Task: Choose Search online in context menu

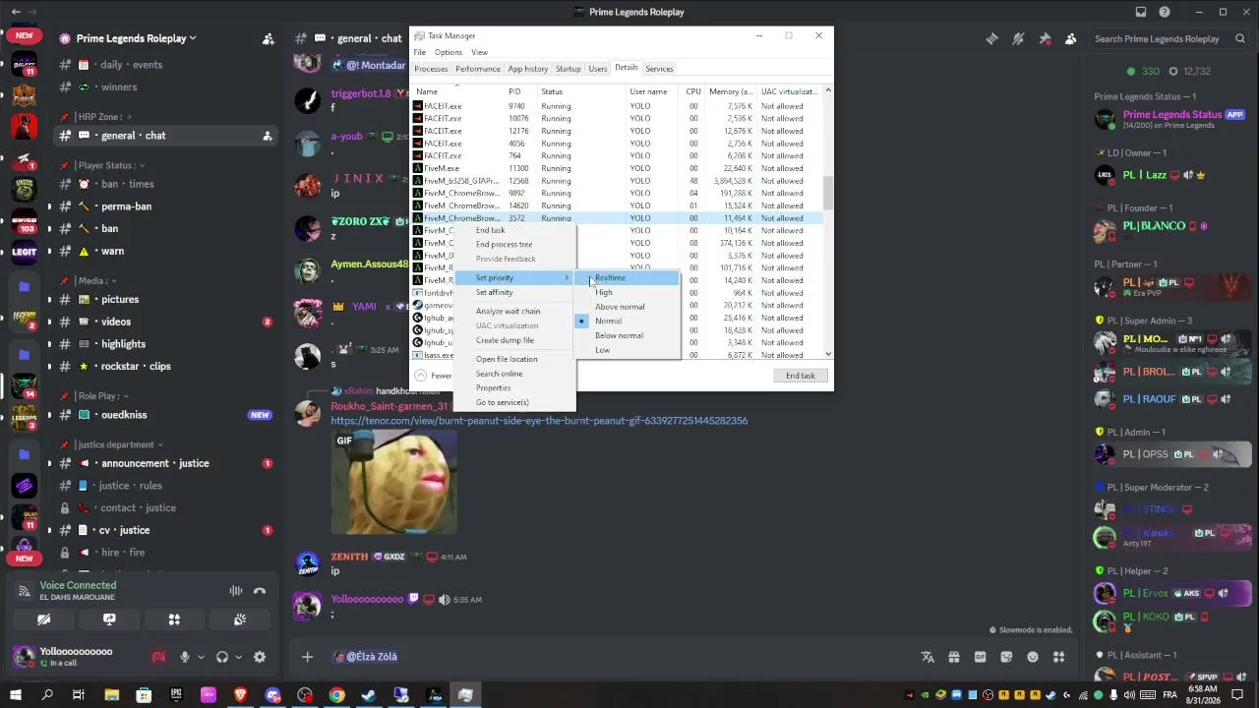Action: pyautogui.click(x=513, y=374)
